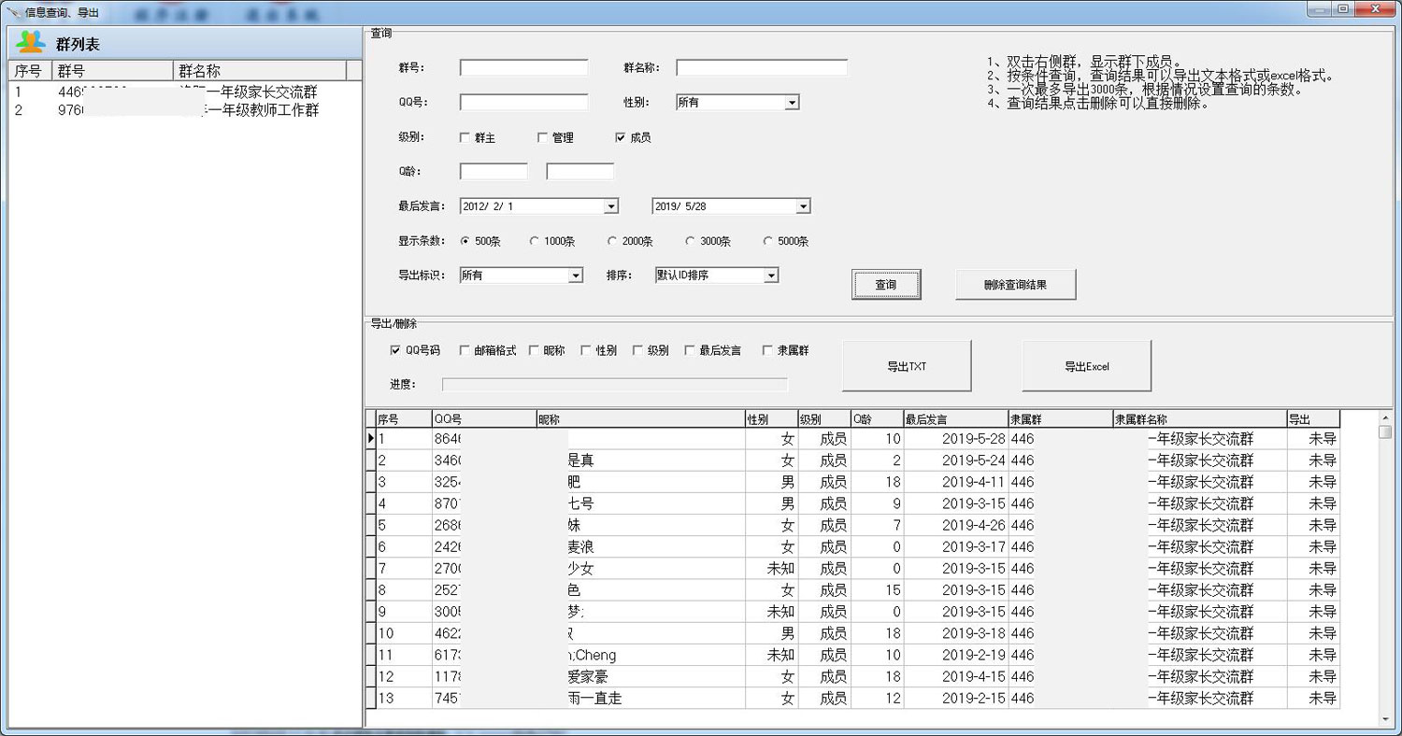Image resolution: width=1402 pixels, height=736 pixels.
Task: Click the 删除查询结果 button
Action: click(1014, 284)
